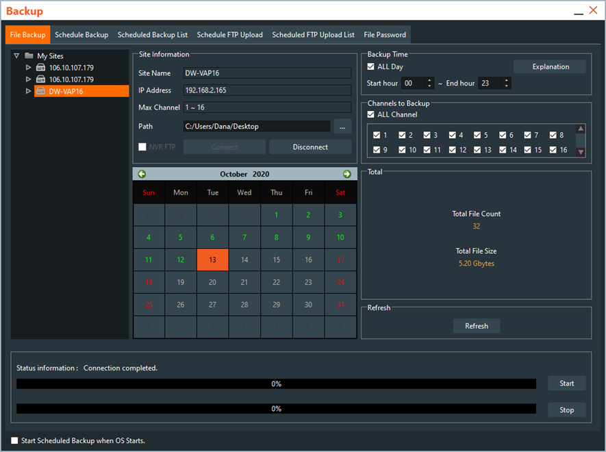Go to previous month using green left arrow
Image resolution: width=606 pixels, height=452 pixels.
142,174
